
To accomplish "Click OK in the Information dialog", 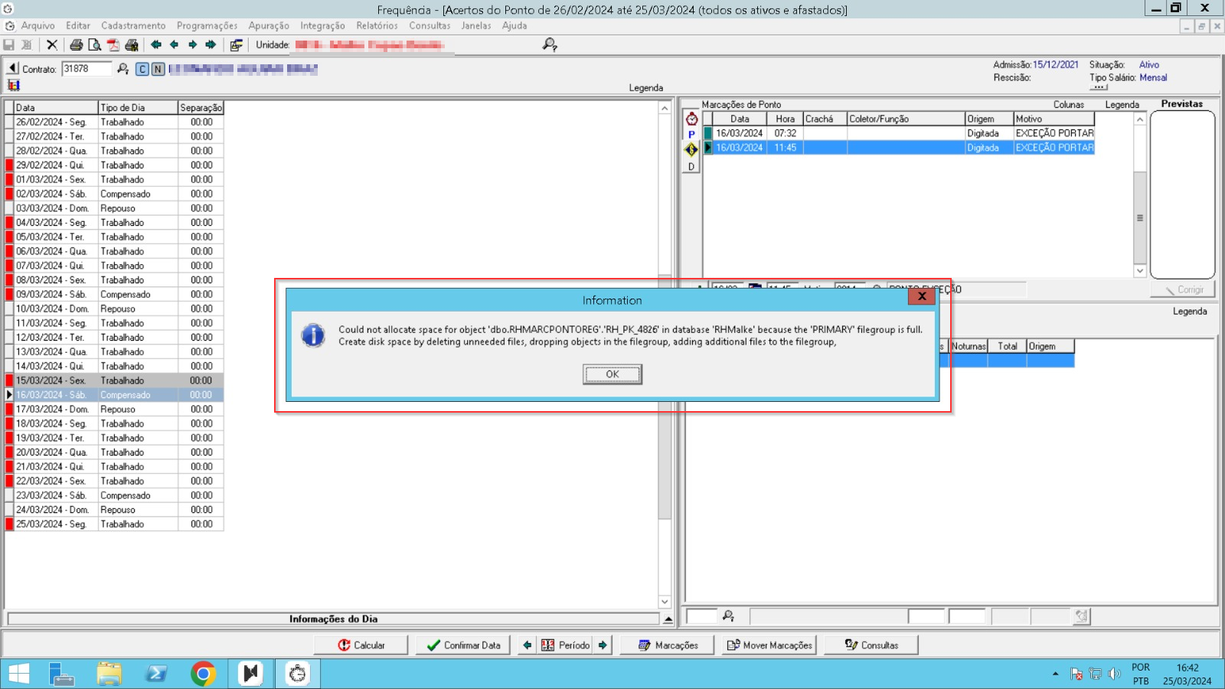I will tap(612, 374).
